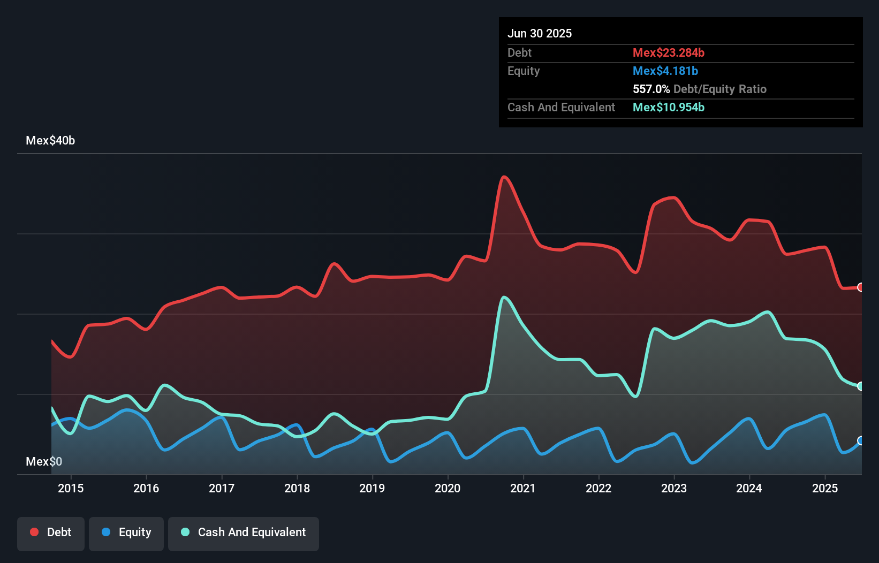Click the 2018 x-axis label
Image resolution: width=879 pixels, height=563 pixels.
pos(297,488)
